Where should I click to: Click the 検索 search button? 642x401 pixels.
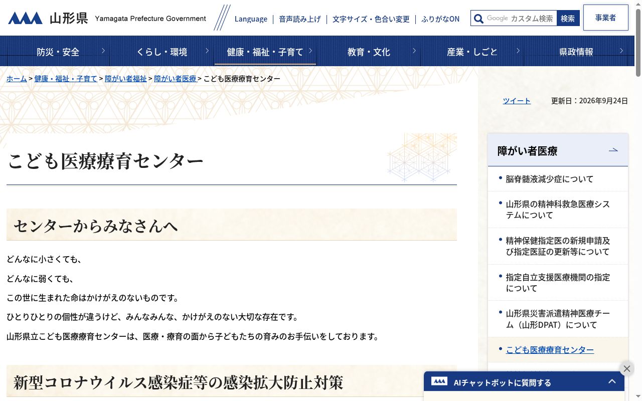568,18
